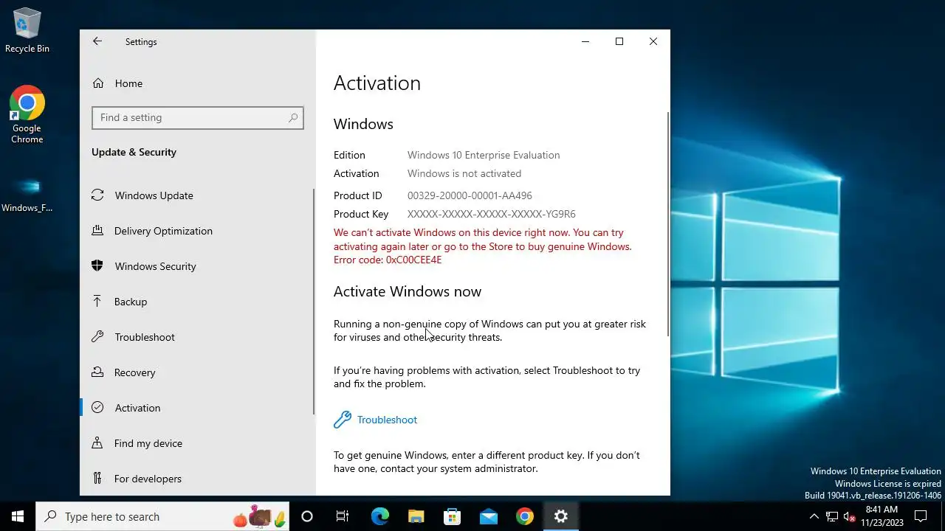The image size is (945, 531).
Task: Go to Backup settings page
Action: [x=196, y=302]
